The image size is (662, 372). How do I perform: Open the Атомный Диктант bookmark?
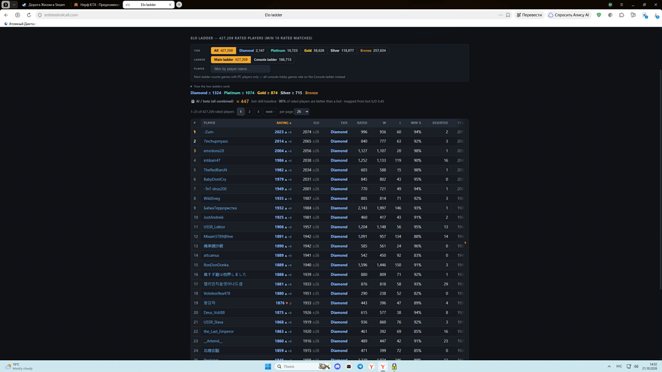pos(20,24)
